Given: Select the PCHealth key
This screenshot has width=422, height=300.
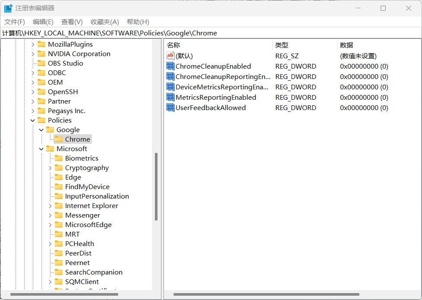Looking at the screenshot, I should (x=80, y=244).
